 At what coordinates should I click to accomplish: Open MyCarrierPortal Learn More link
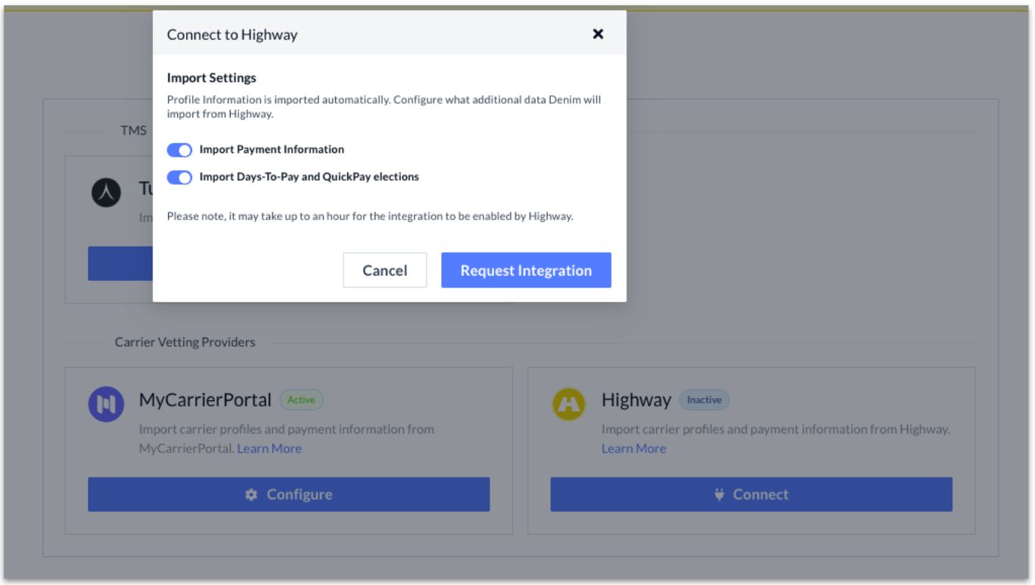click(x=269, y=449)
